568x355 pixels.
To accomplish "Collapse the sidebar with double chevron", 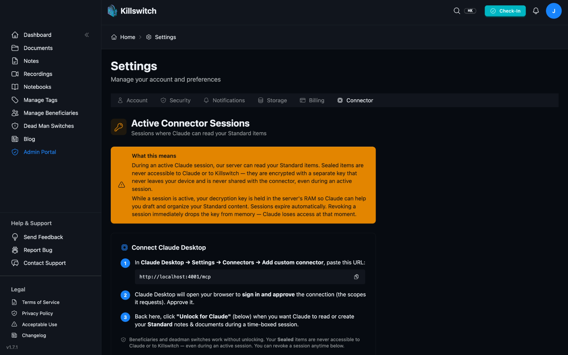I will pyautogui.click(x=87, y=35).
